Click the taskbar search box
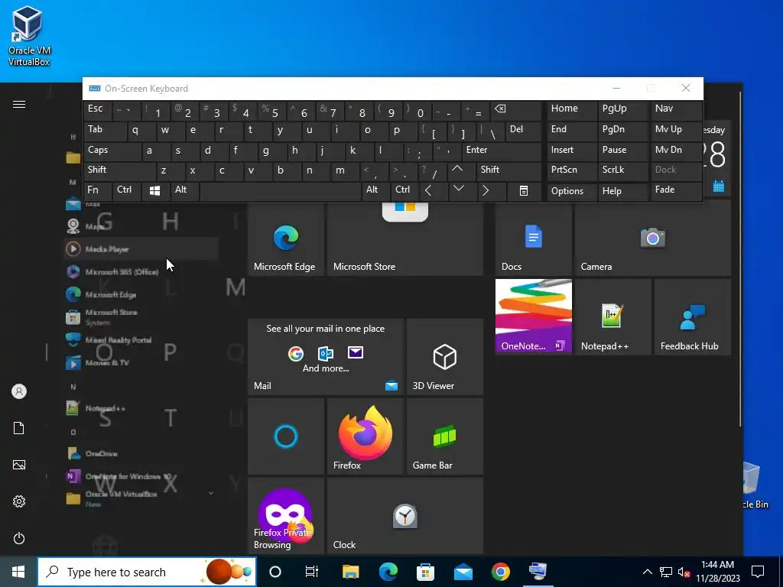Viewport: 783px width, 587px height. click(147, 572)
